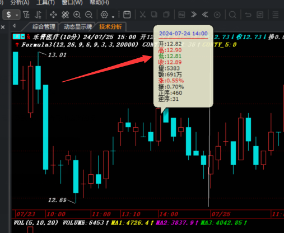Click the undo curved arrow icon
Viewport: 284px width, 233px height.
[248, 15]
